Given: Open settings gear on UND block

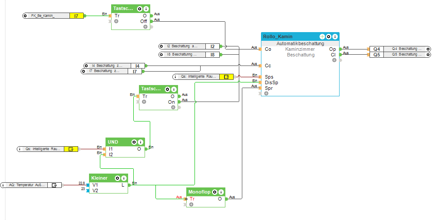Looking at the screenshot, I should pos(134,142).
